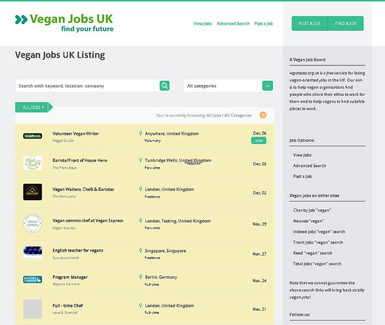The height and width of the screenshot is (325, 385).
Task: Expand the All categories dropdown
Action: pos(267,86)
